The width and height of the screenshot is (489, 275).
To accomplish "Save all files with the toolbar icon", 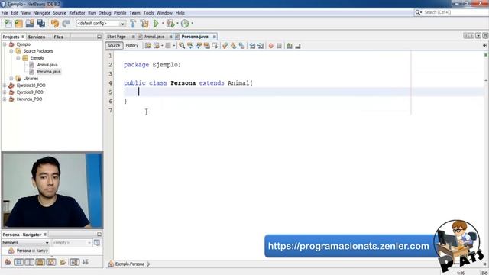I will coord(40,24).
